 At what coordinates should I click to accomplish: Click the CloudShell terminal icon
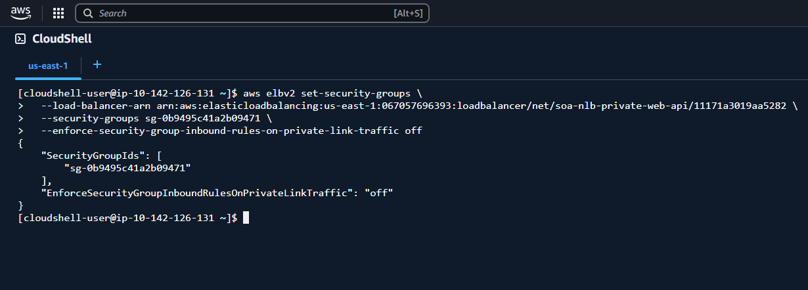point(20,39)
